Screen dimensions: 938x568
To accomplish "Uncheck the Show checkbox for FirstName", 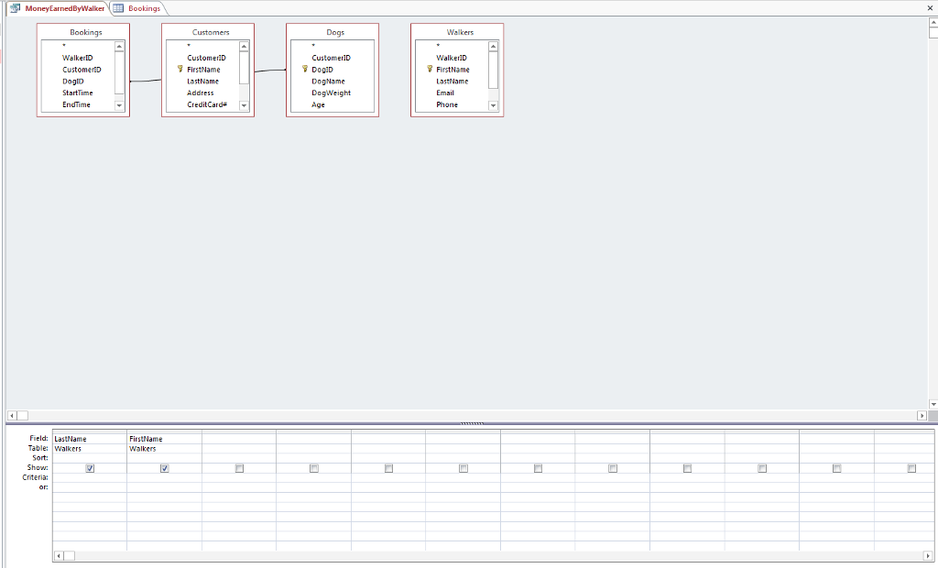I will point(164,468).
